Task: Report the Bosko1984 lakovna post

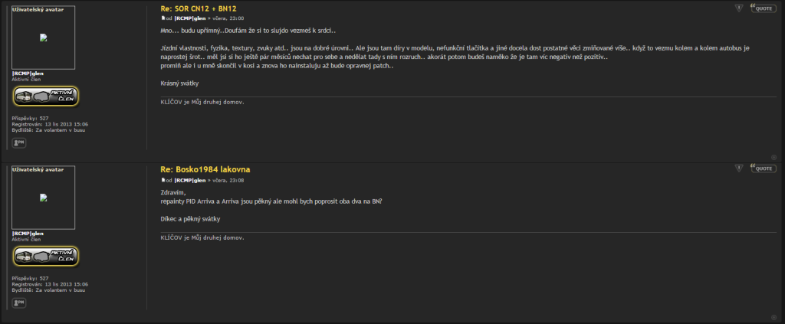Action: (738, 168)
